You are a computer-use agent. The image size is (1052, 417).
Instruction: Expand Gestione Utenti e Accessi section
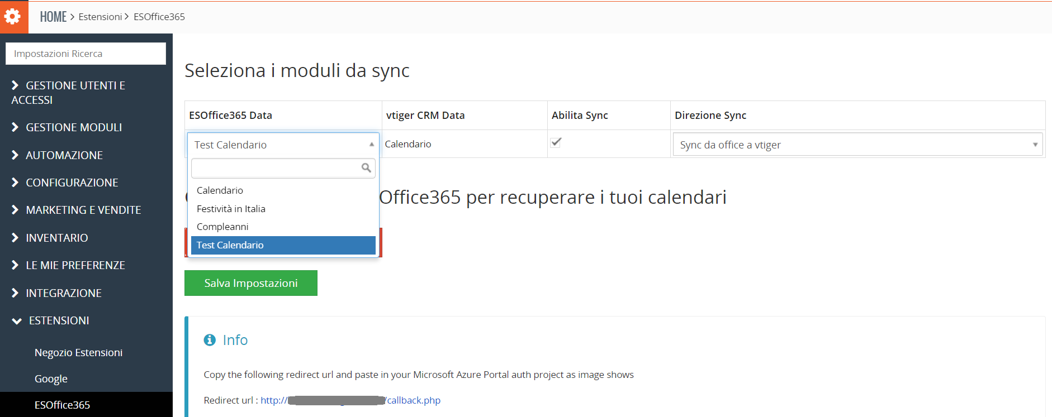click(x=68, y=93)
